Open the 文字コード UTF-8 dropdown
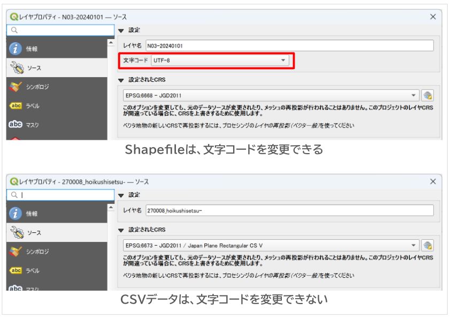The width and height of the screenshot is (454, 318). (x=220, y=60)
